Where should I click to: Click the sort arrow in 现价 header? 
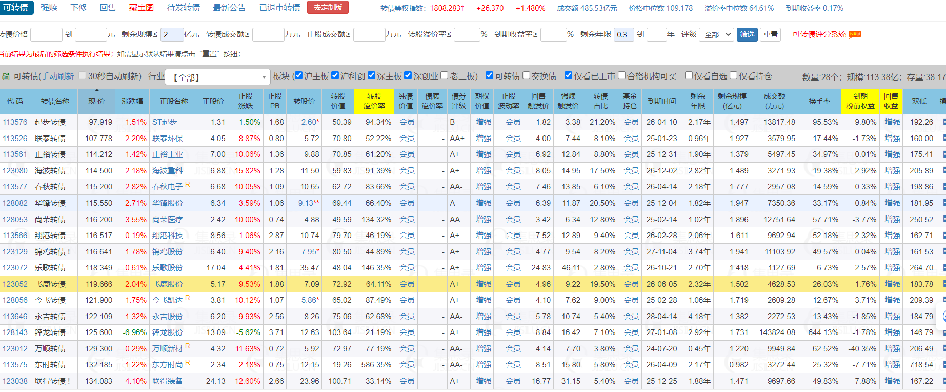(96, 91)
